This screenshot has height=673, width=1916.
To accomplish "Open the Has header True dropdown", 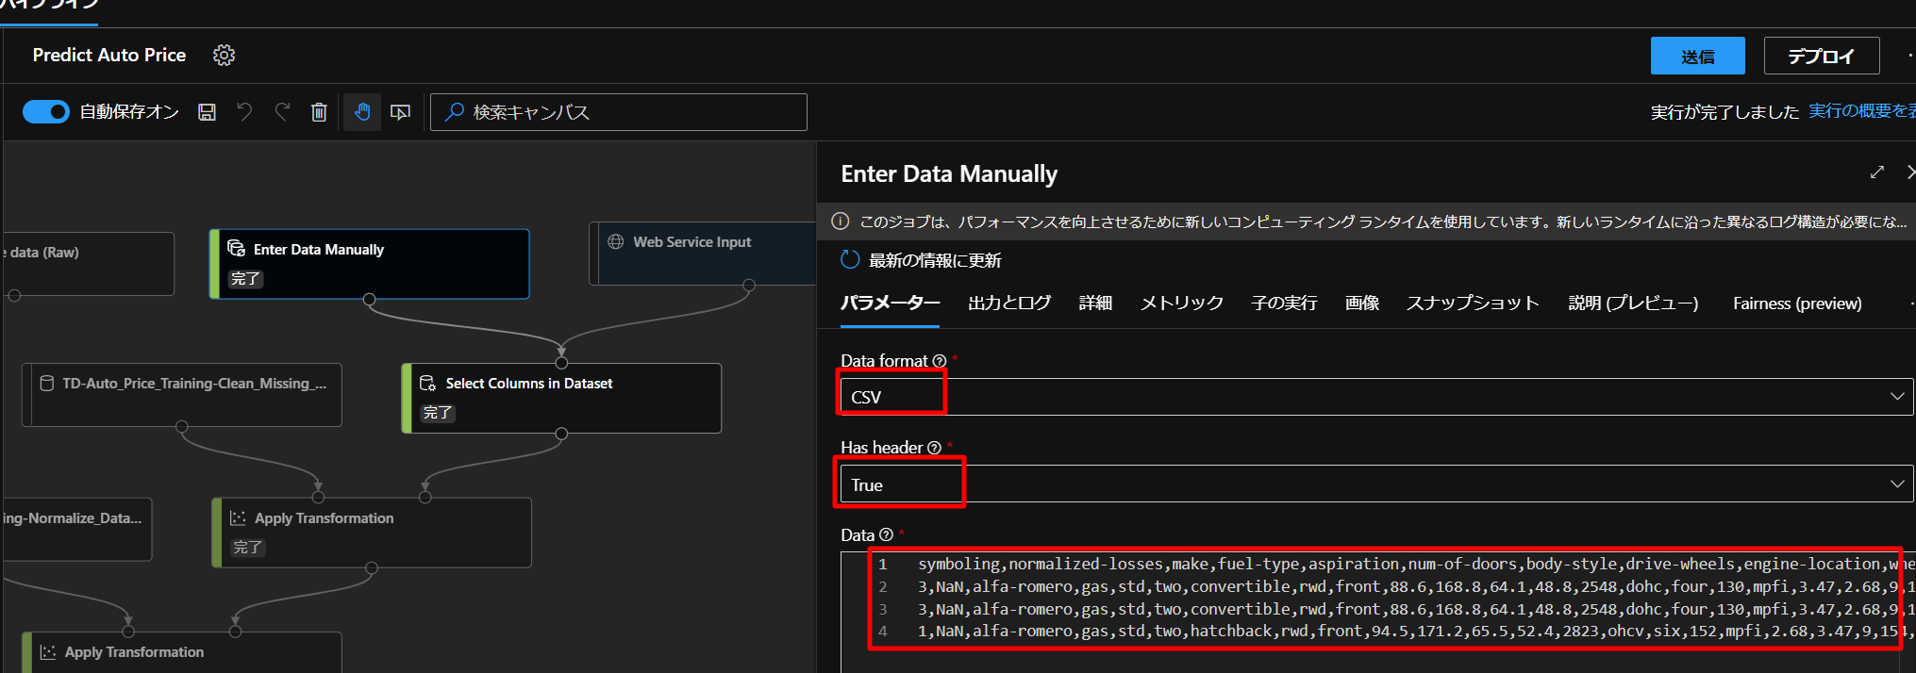I will click(x=1375, y=484).
